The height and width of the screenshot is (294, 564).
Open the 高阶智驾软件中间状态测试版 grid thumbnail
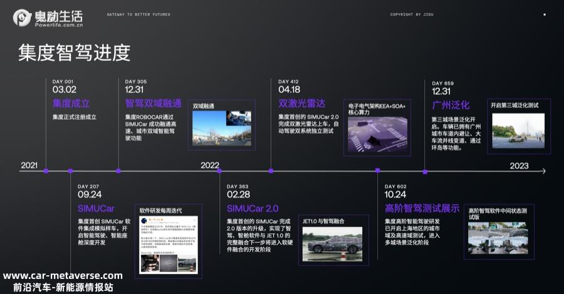click(x=498, y=238)
